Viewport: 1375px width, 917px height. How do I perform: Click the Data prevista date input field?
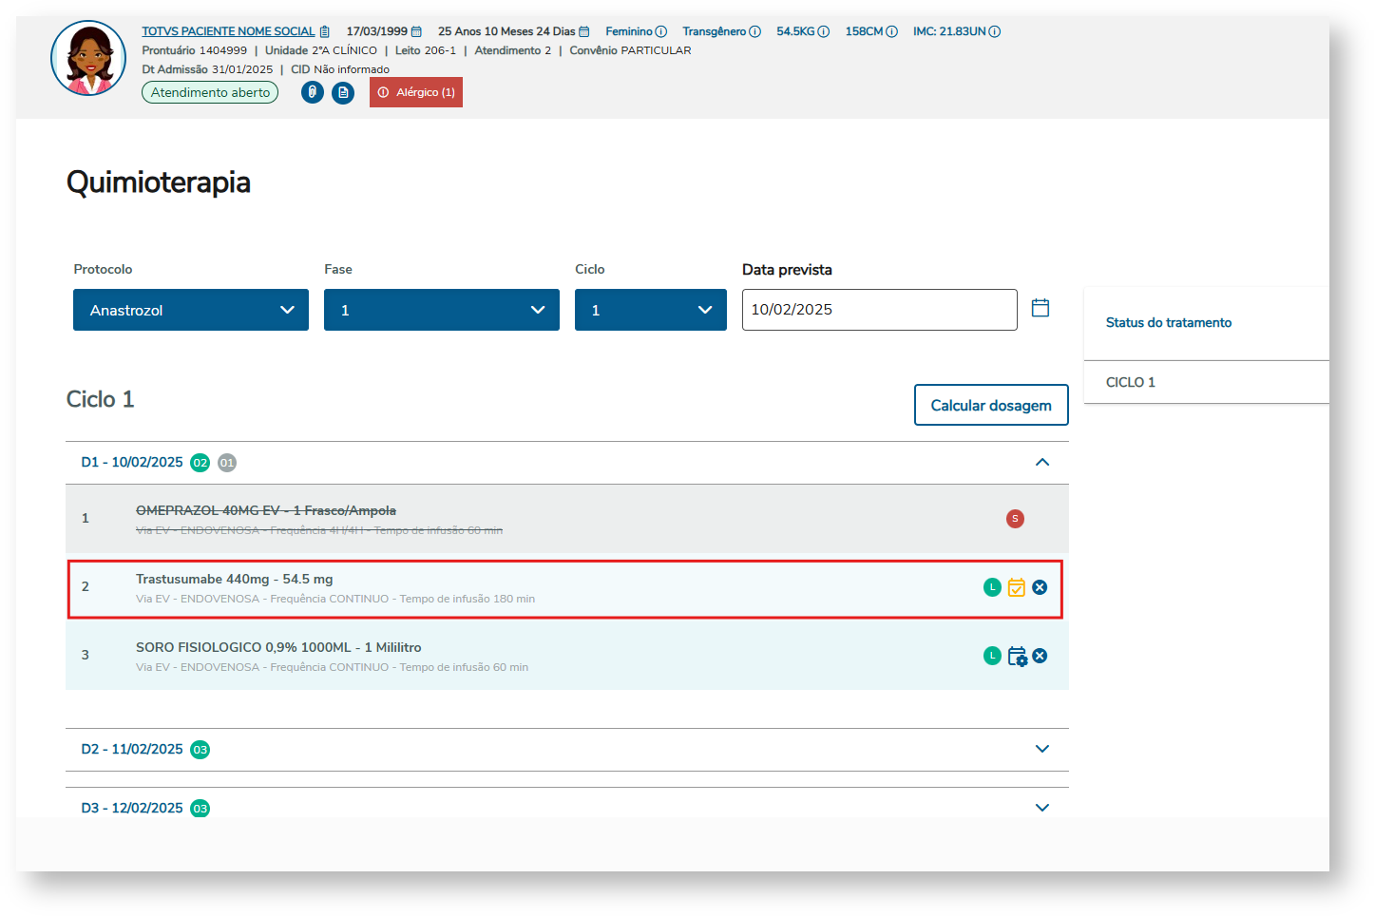(x=879, y=310)
